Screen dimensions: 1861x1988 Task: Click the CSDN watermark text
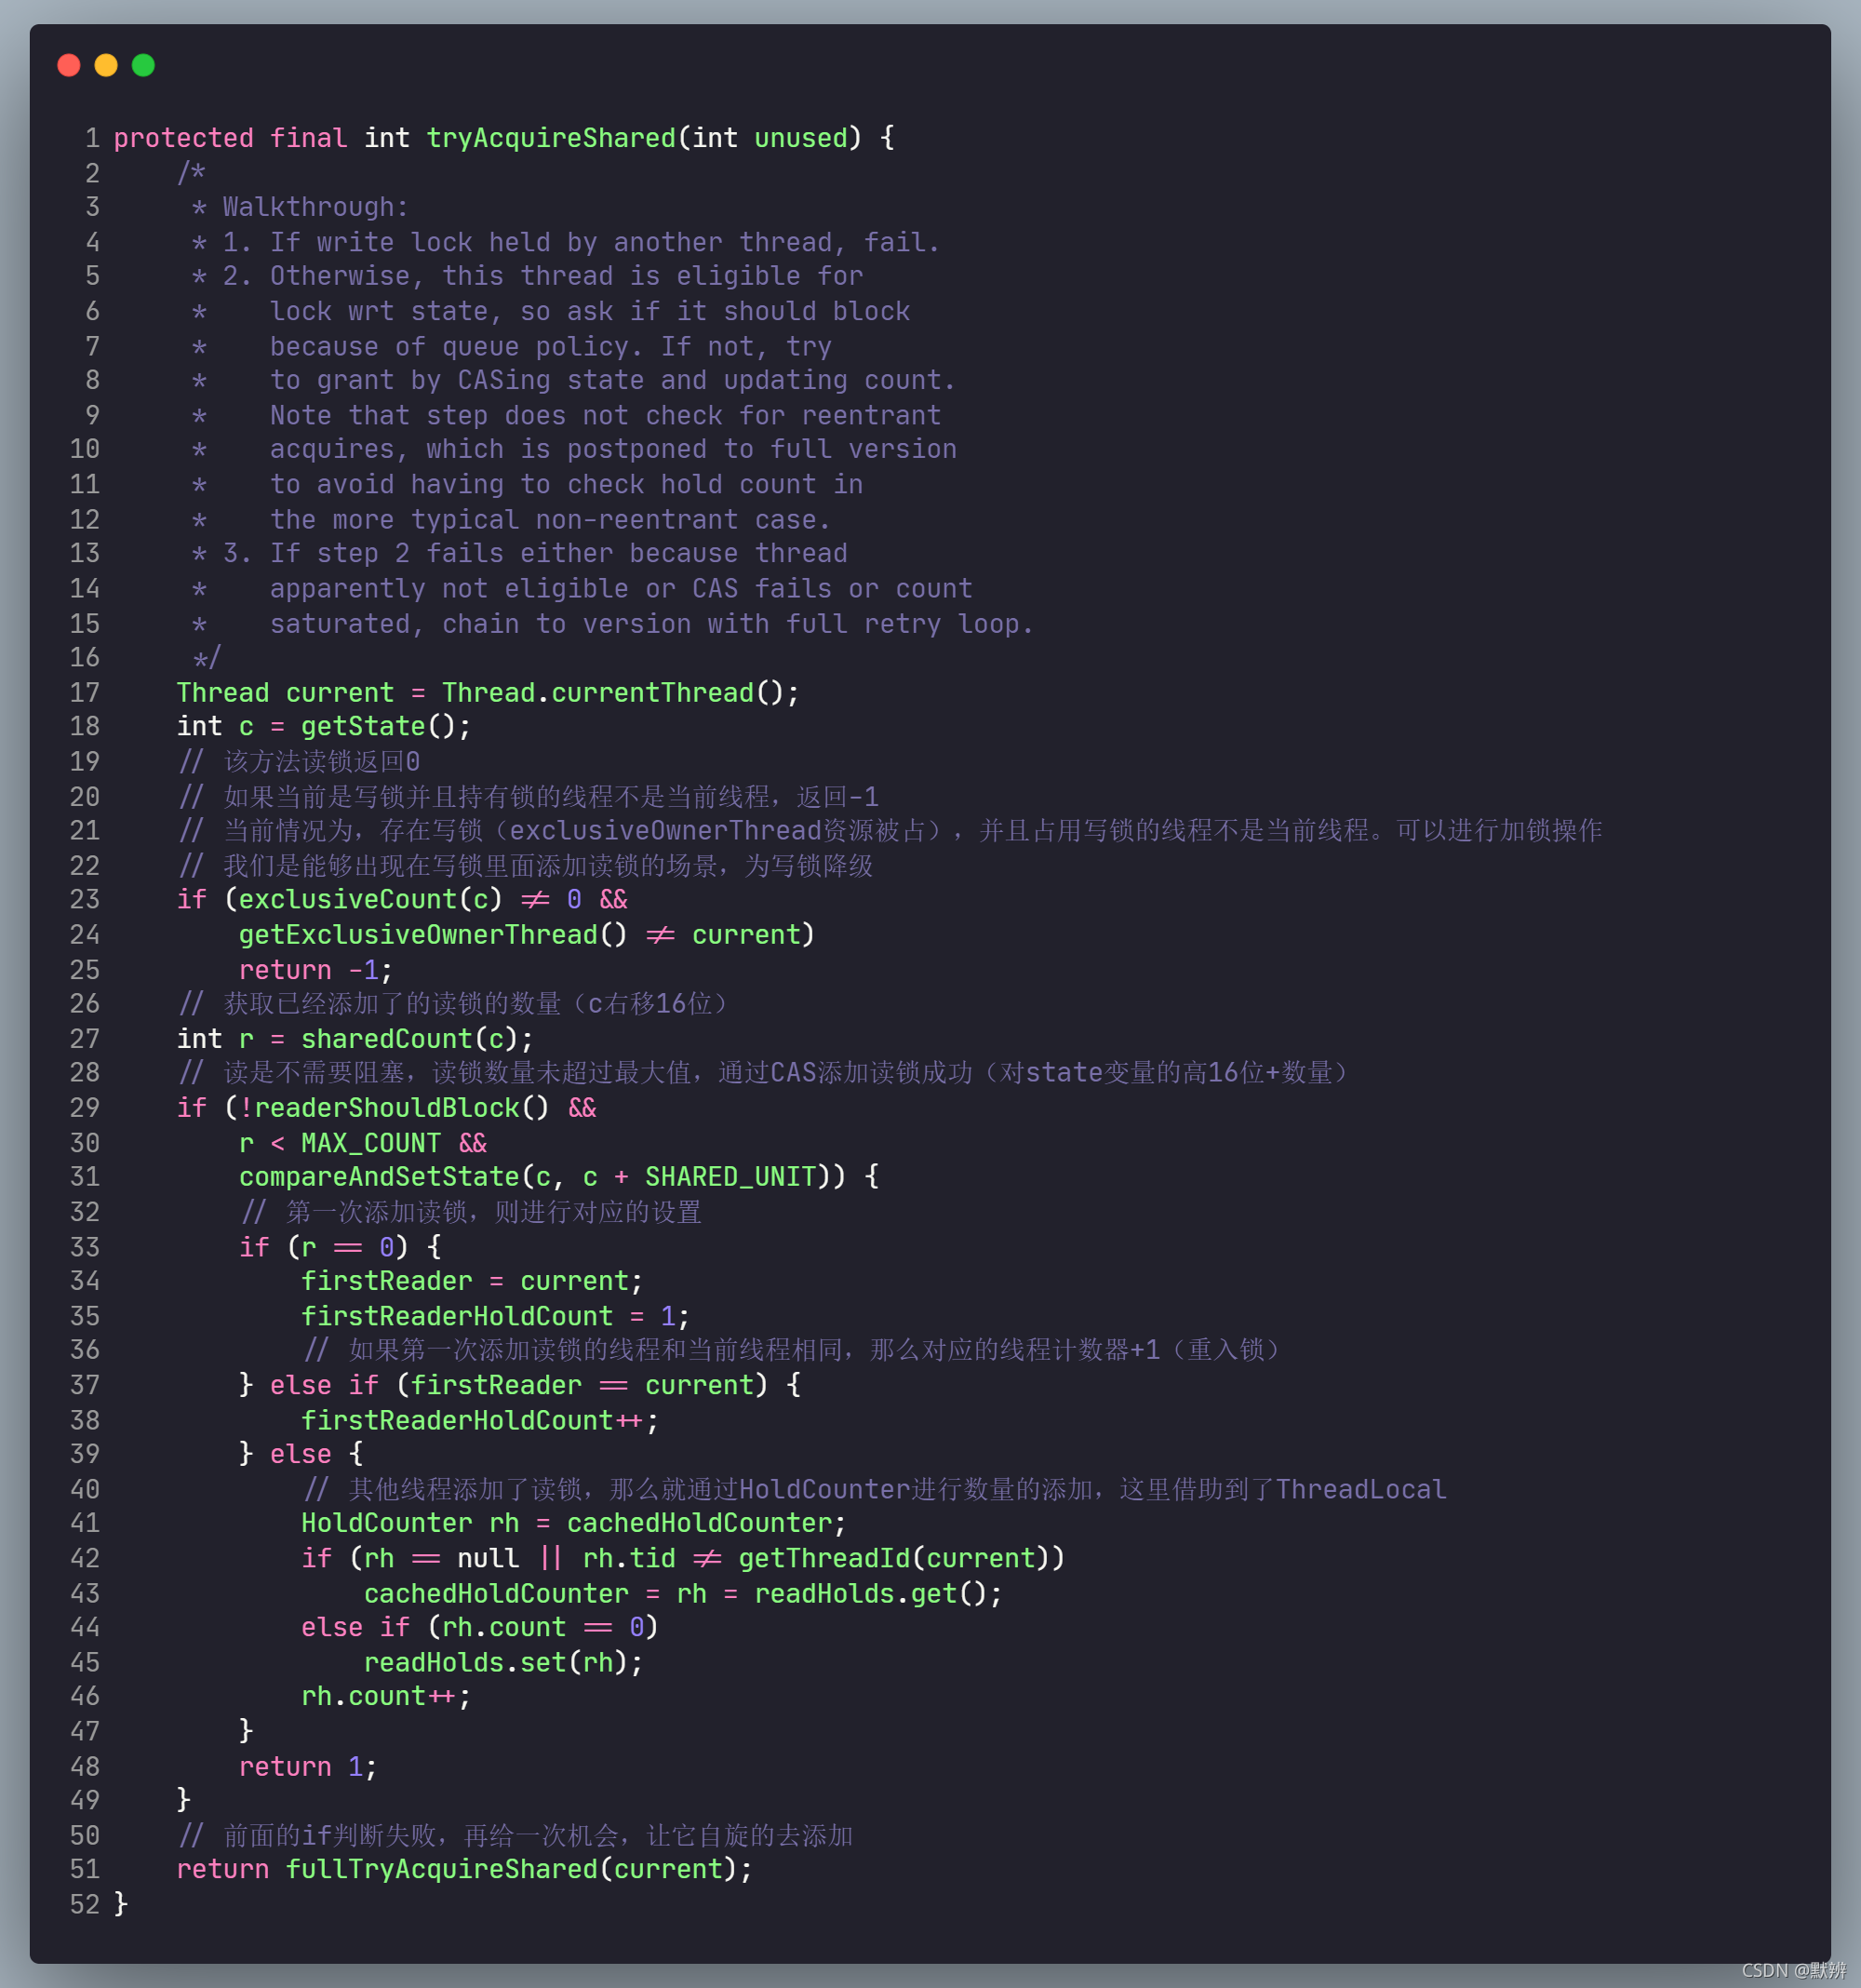point(1793,1969)
